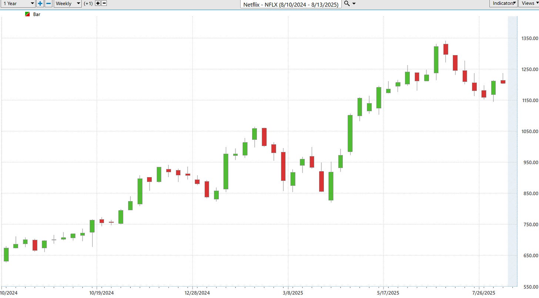
Task: Click the blue minus time range button
Action: 48,3
